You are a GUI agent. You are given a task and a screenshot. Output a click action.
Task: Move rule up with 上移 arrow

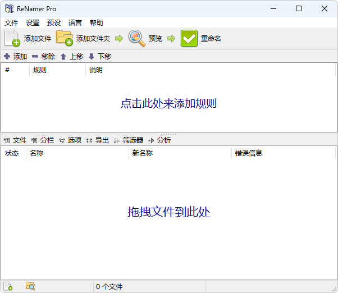(x=63, y=57)
